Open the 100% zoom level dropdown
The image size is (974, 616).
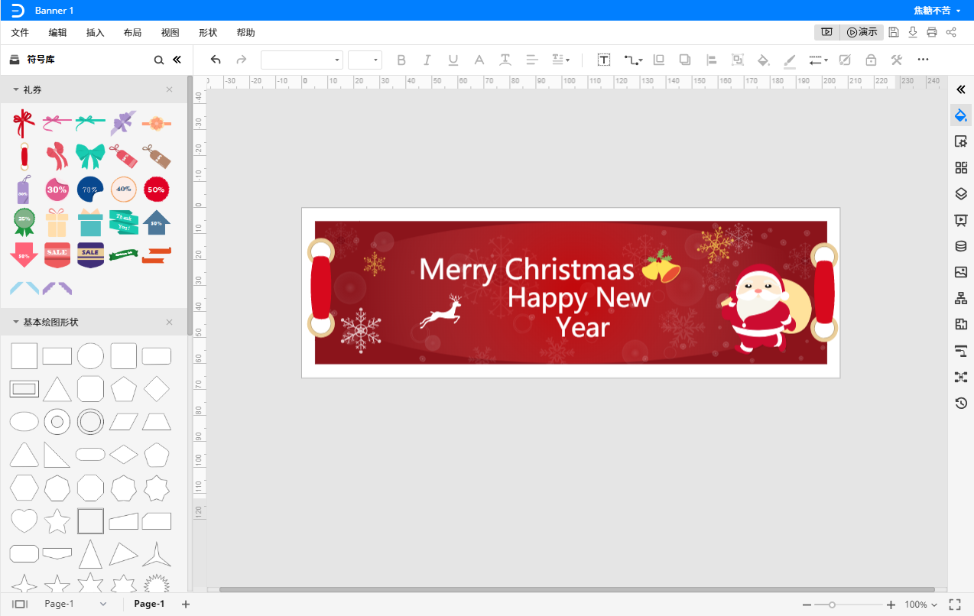point(921,605)
